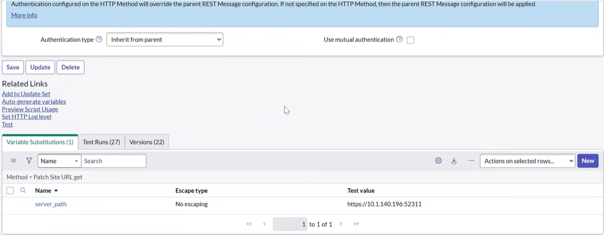Switch to Test Runs tab
604x235 pixels.
coord(101,142)
